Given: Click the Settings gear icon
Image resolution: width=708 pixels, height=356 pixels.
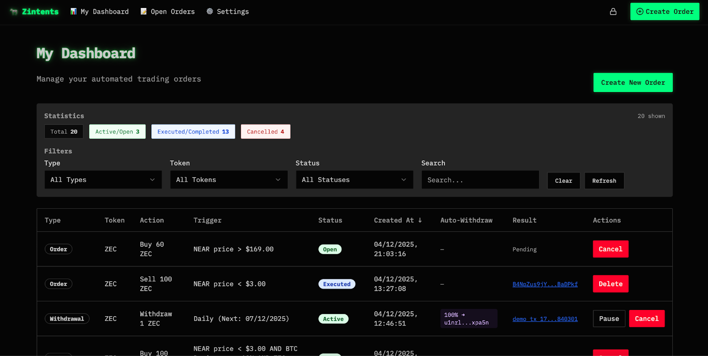Looking at the screenshot, I should click(210, 12).
